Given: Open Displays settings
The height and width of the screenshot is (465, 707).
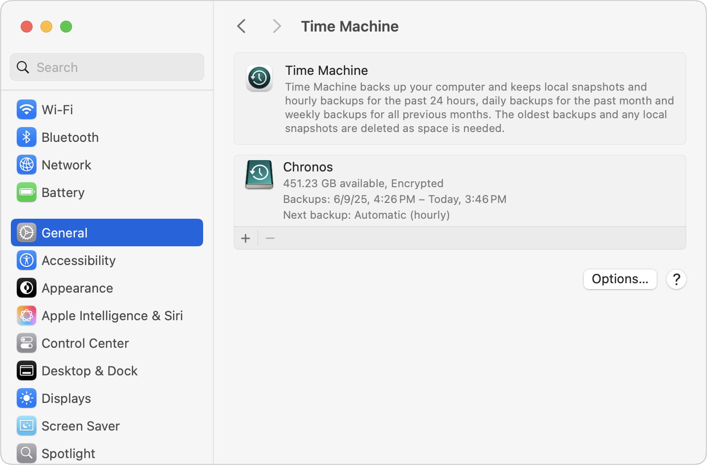Looking at the screenshot, I should click(107, 398).
